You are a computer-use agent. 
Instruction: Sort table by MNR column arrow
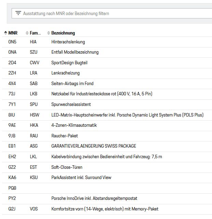point(5,33)
